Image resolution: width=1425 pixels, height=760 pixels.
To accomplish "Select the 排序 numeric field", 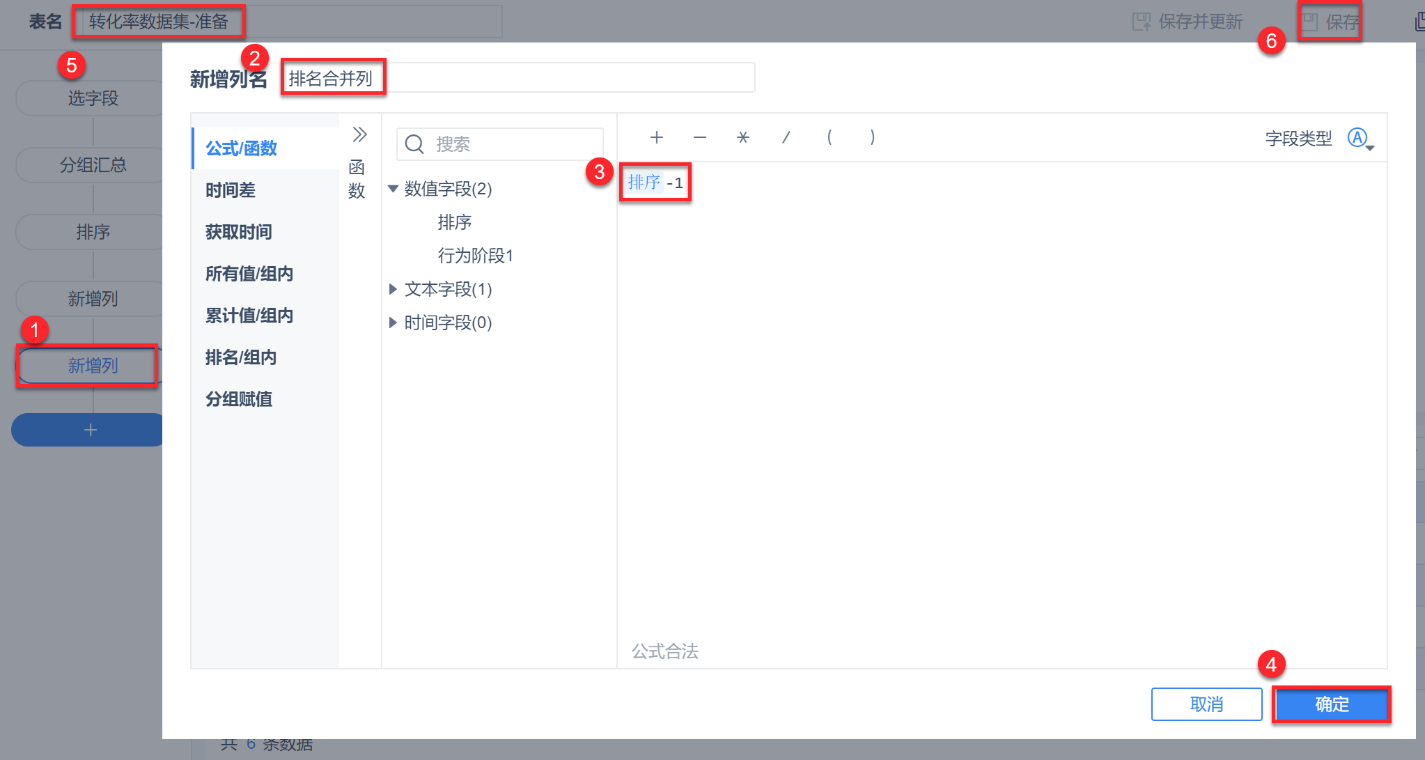I will coord(455,222).
